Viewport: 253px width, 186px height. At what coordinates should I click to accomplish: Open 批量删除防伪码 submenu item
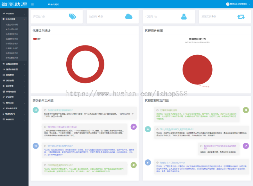[x=12, y=39]
